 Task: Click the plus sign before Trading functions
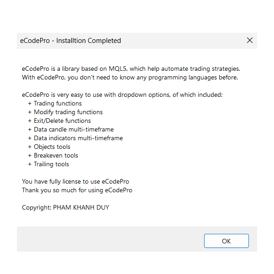click(x=30, y=104)
